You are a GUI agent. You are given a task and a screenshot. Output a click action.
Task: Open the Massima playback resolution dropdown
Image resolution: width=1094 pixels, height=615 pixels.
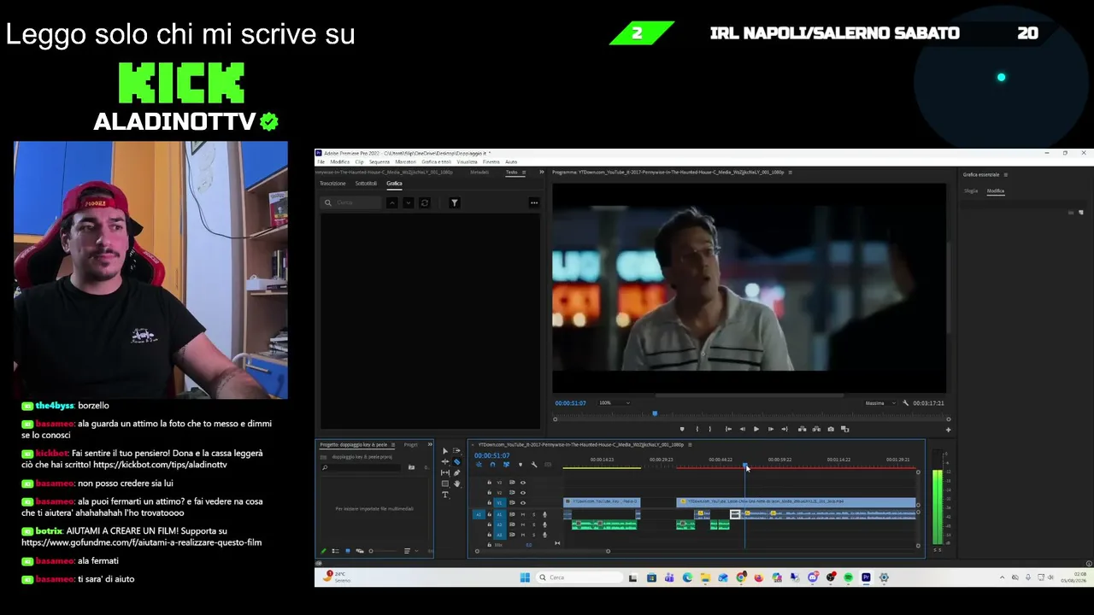879,403
